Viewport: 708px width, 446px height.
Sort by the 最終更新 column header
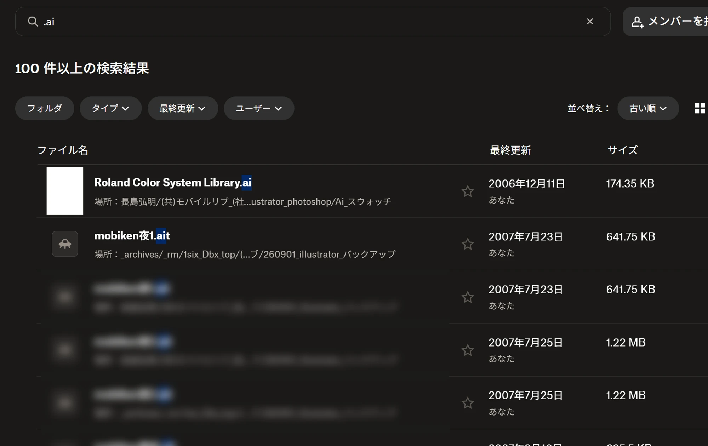click(510, 150)
